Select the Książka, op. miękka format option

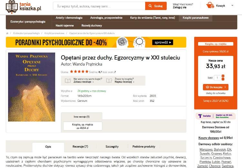[x=83, y=126]
